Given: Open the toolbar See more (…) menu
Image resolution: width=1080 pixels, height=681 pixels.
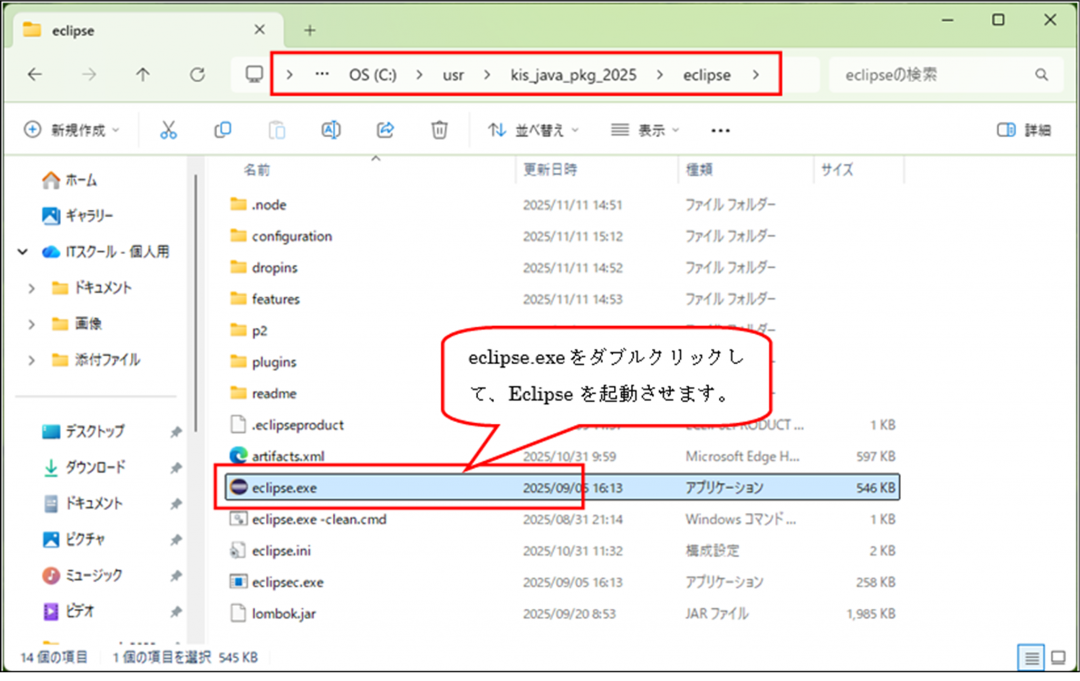Looking at the screenshot, I should coord(720,130).
